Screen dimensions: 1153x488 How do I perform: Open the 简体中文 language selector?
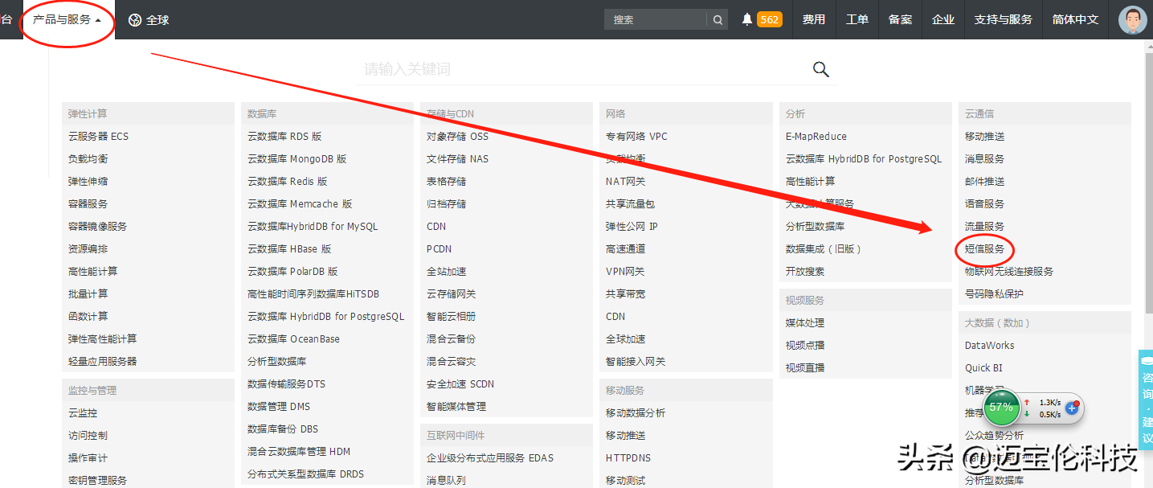pyautogui.click(x=1076, y=19)
